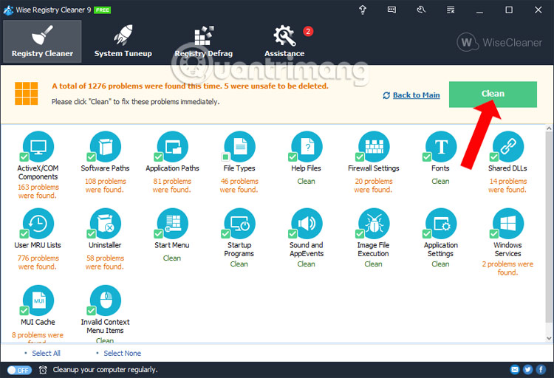Image resolution: width=554 pixels, height=378 pixels.
Task: Click the Back to Main link
Action: tap(416, 95)
